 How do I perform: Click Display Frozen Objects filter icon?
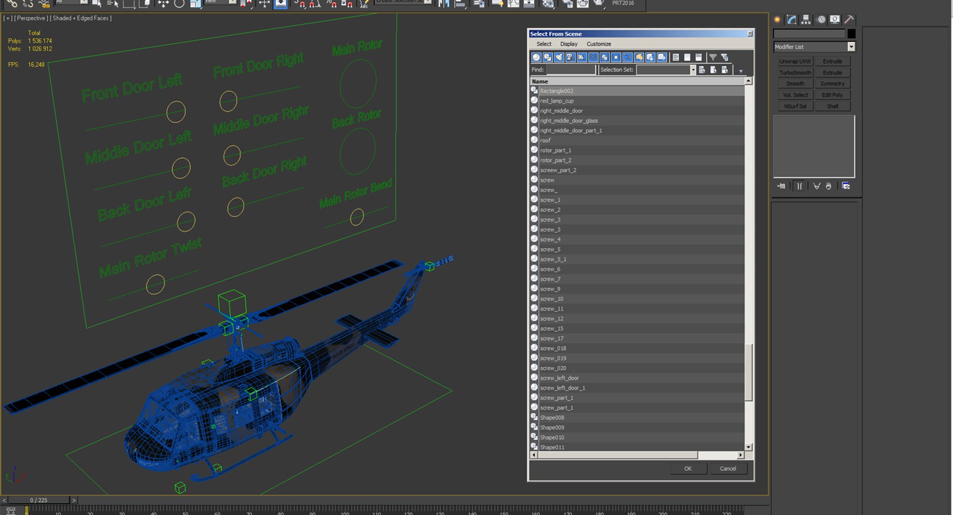pos(650,57)
